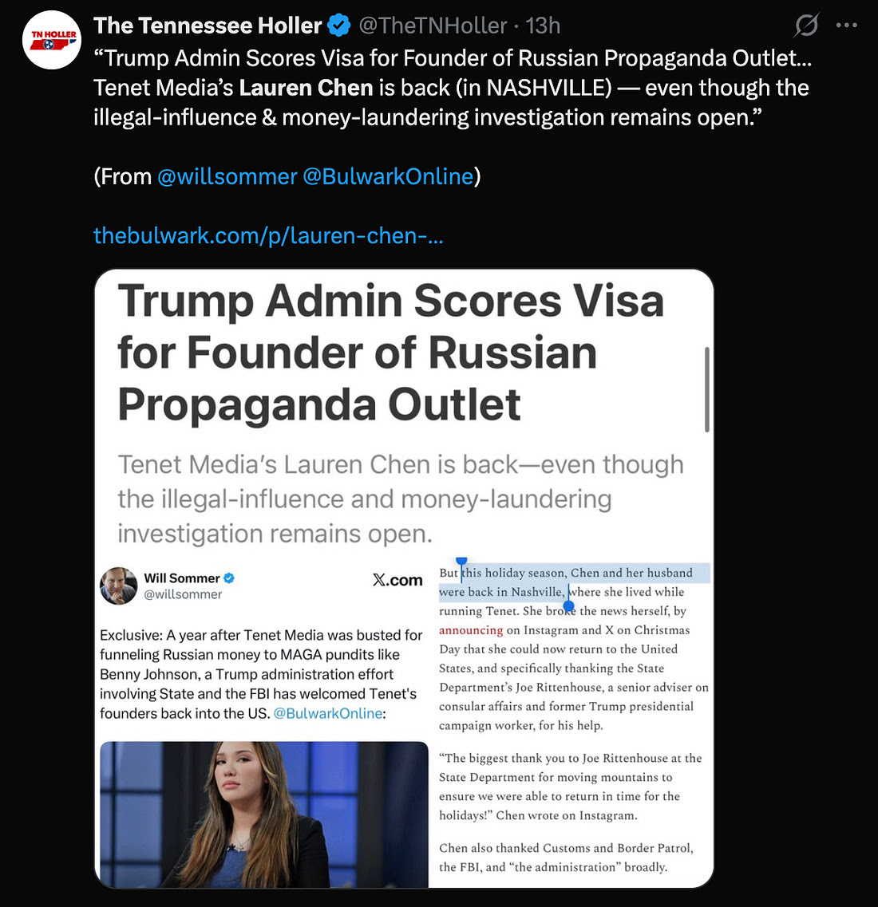Screen dimensions: 878x907
Task: Open the @BulwarkOnline mention in tweet text
Action: click(x=388, y=176)
